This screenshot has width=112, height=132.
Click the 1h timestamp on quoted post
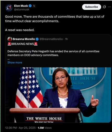point(66,39)
